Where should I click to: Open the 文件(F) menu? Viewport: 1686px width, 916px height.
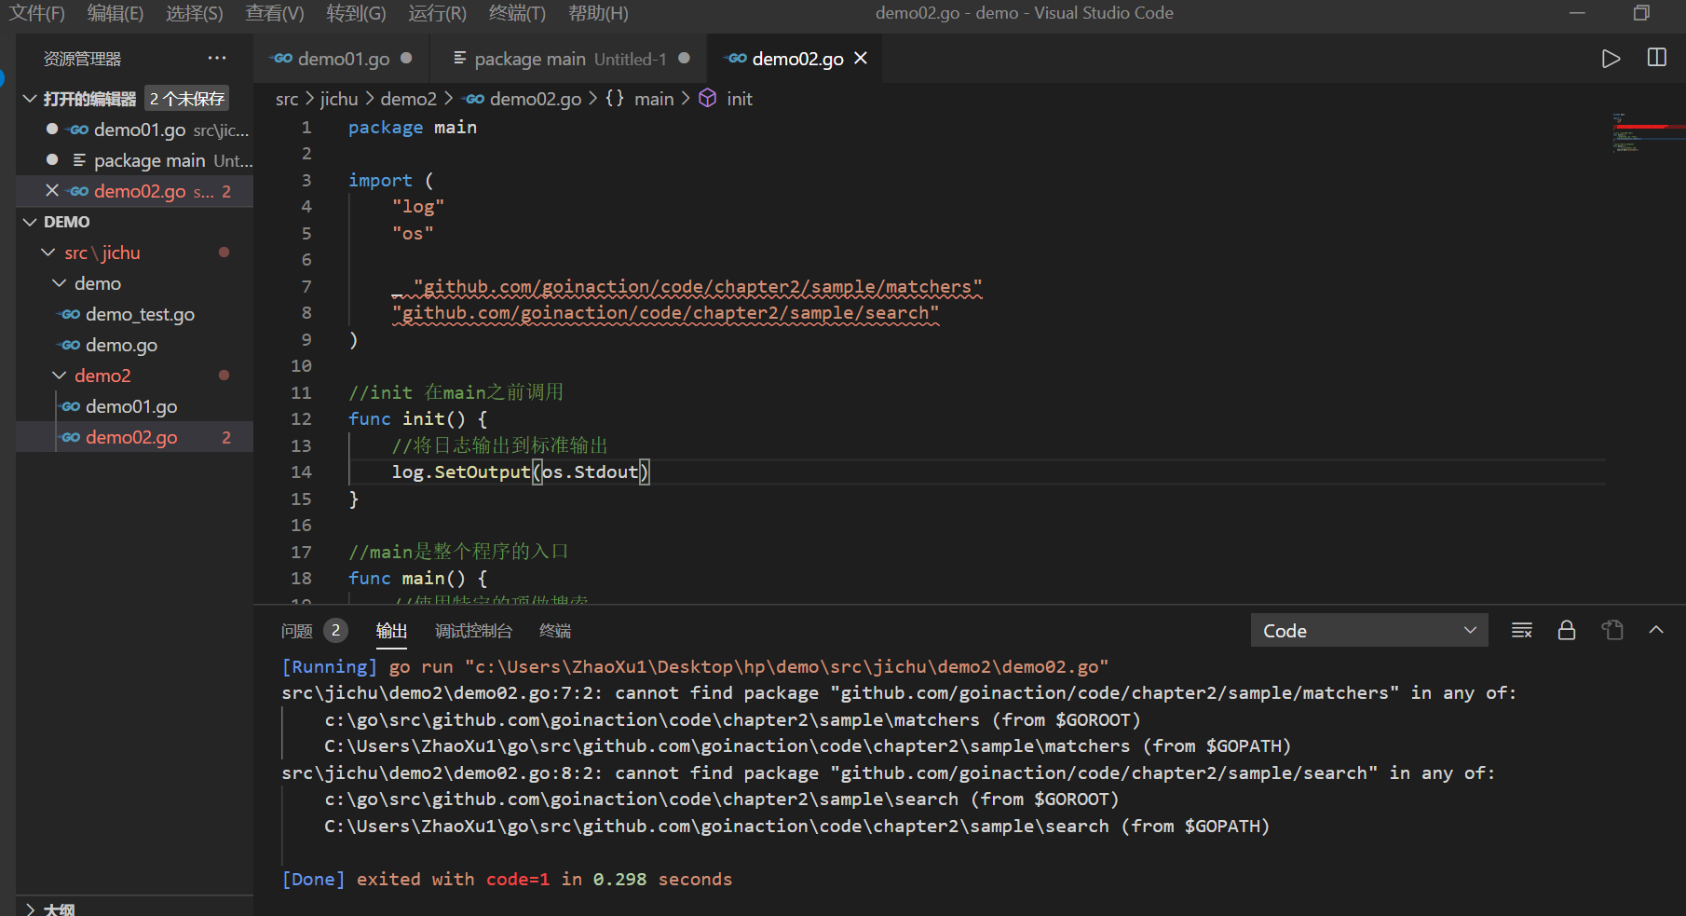[37, 13]
